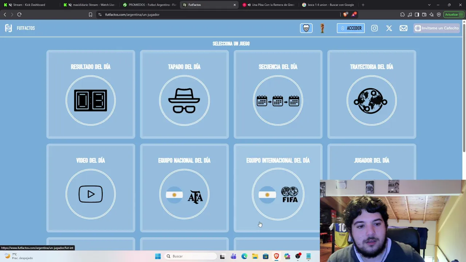
Task: Open File Explorer from the taskbar
Action: (x=255, y=256)
